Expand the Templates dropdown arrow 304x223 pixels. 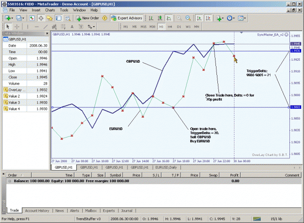coord(245,18)
